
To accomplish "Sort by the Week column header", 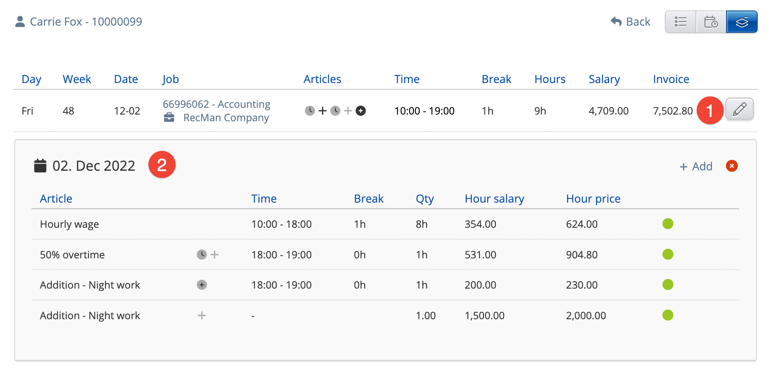I will pos(77,79).
